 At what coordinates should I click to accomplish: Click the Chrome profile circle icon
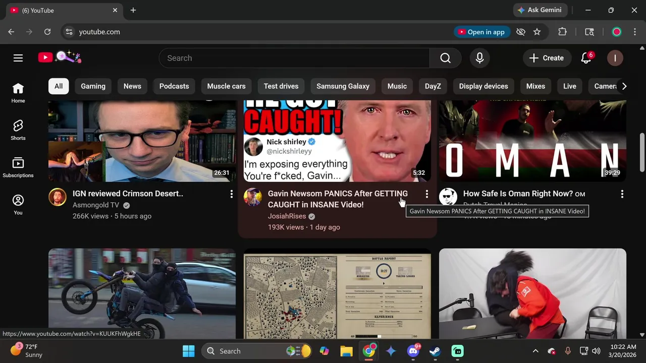[x=616, y=32]
